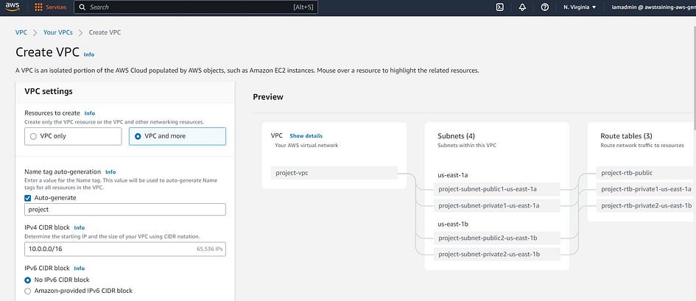Image resolution: width=696 pixels, height=301 pixels.
Task: Open the CloudShell terminal icon
Action: click(x=500, y=7)
